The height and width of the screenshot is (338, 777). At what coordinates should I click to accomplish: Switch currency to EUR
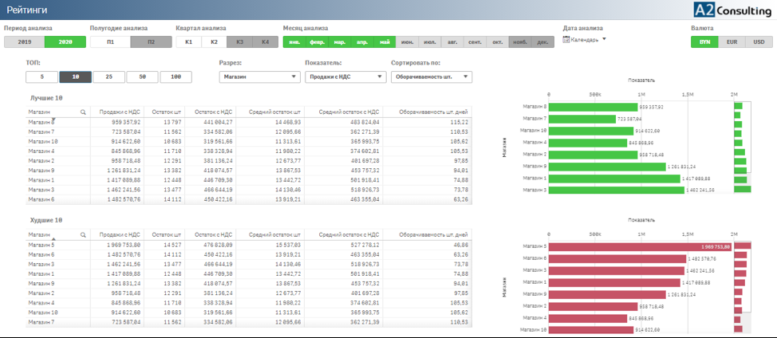click(x=732, y=42)
